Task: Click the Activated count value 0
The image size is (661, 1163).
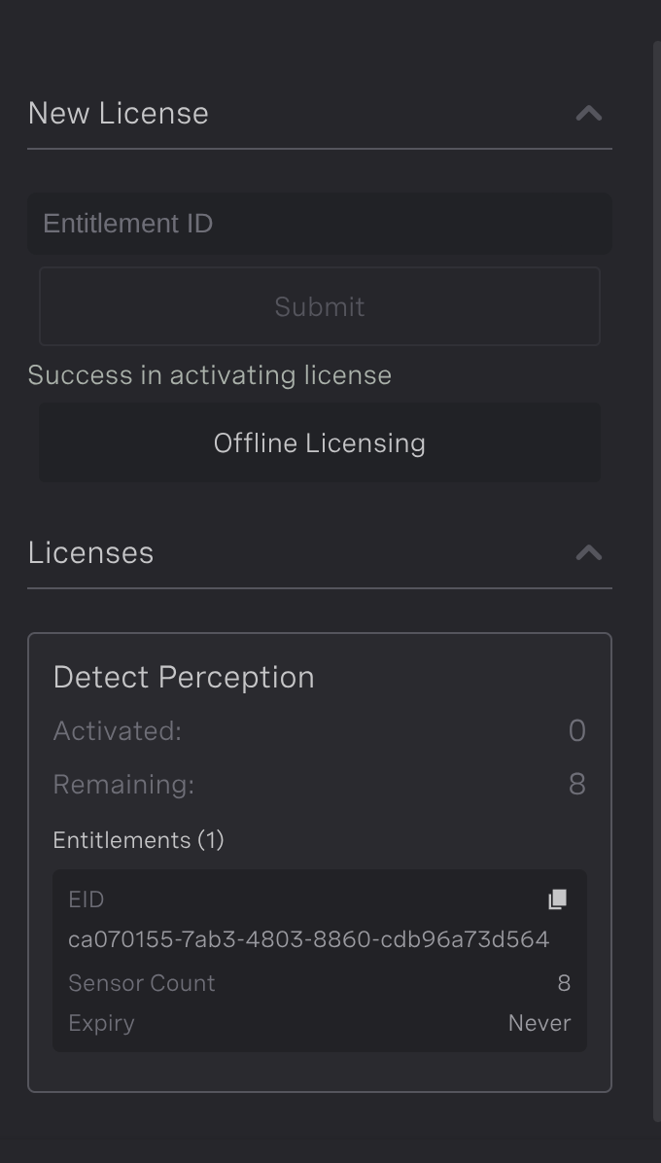Action: click(577, 730)
